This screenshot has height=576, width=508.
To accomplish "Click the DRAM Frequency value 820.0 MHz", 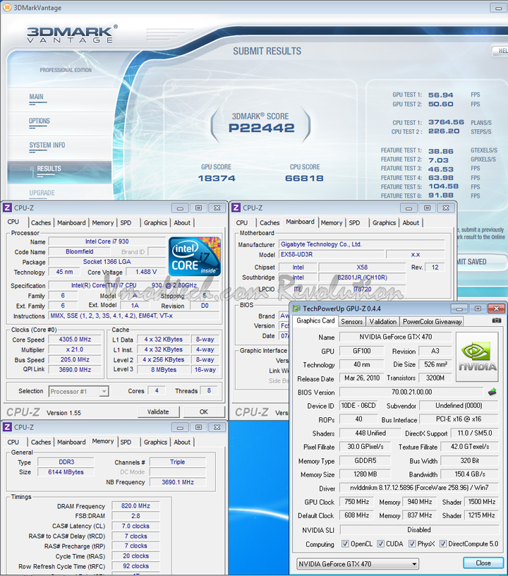I will click(135, 506).
